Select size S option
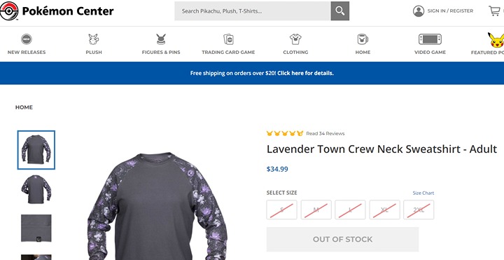 click(x=281, y=210)
